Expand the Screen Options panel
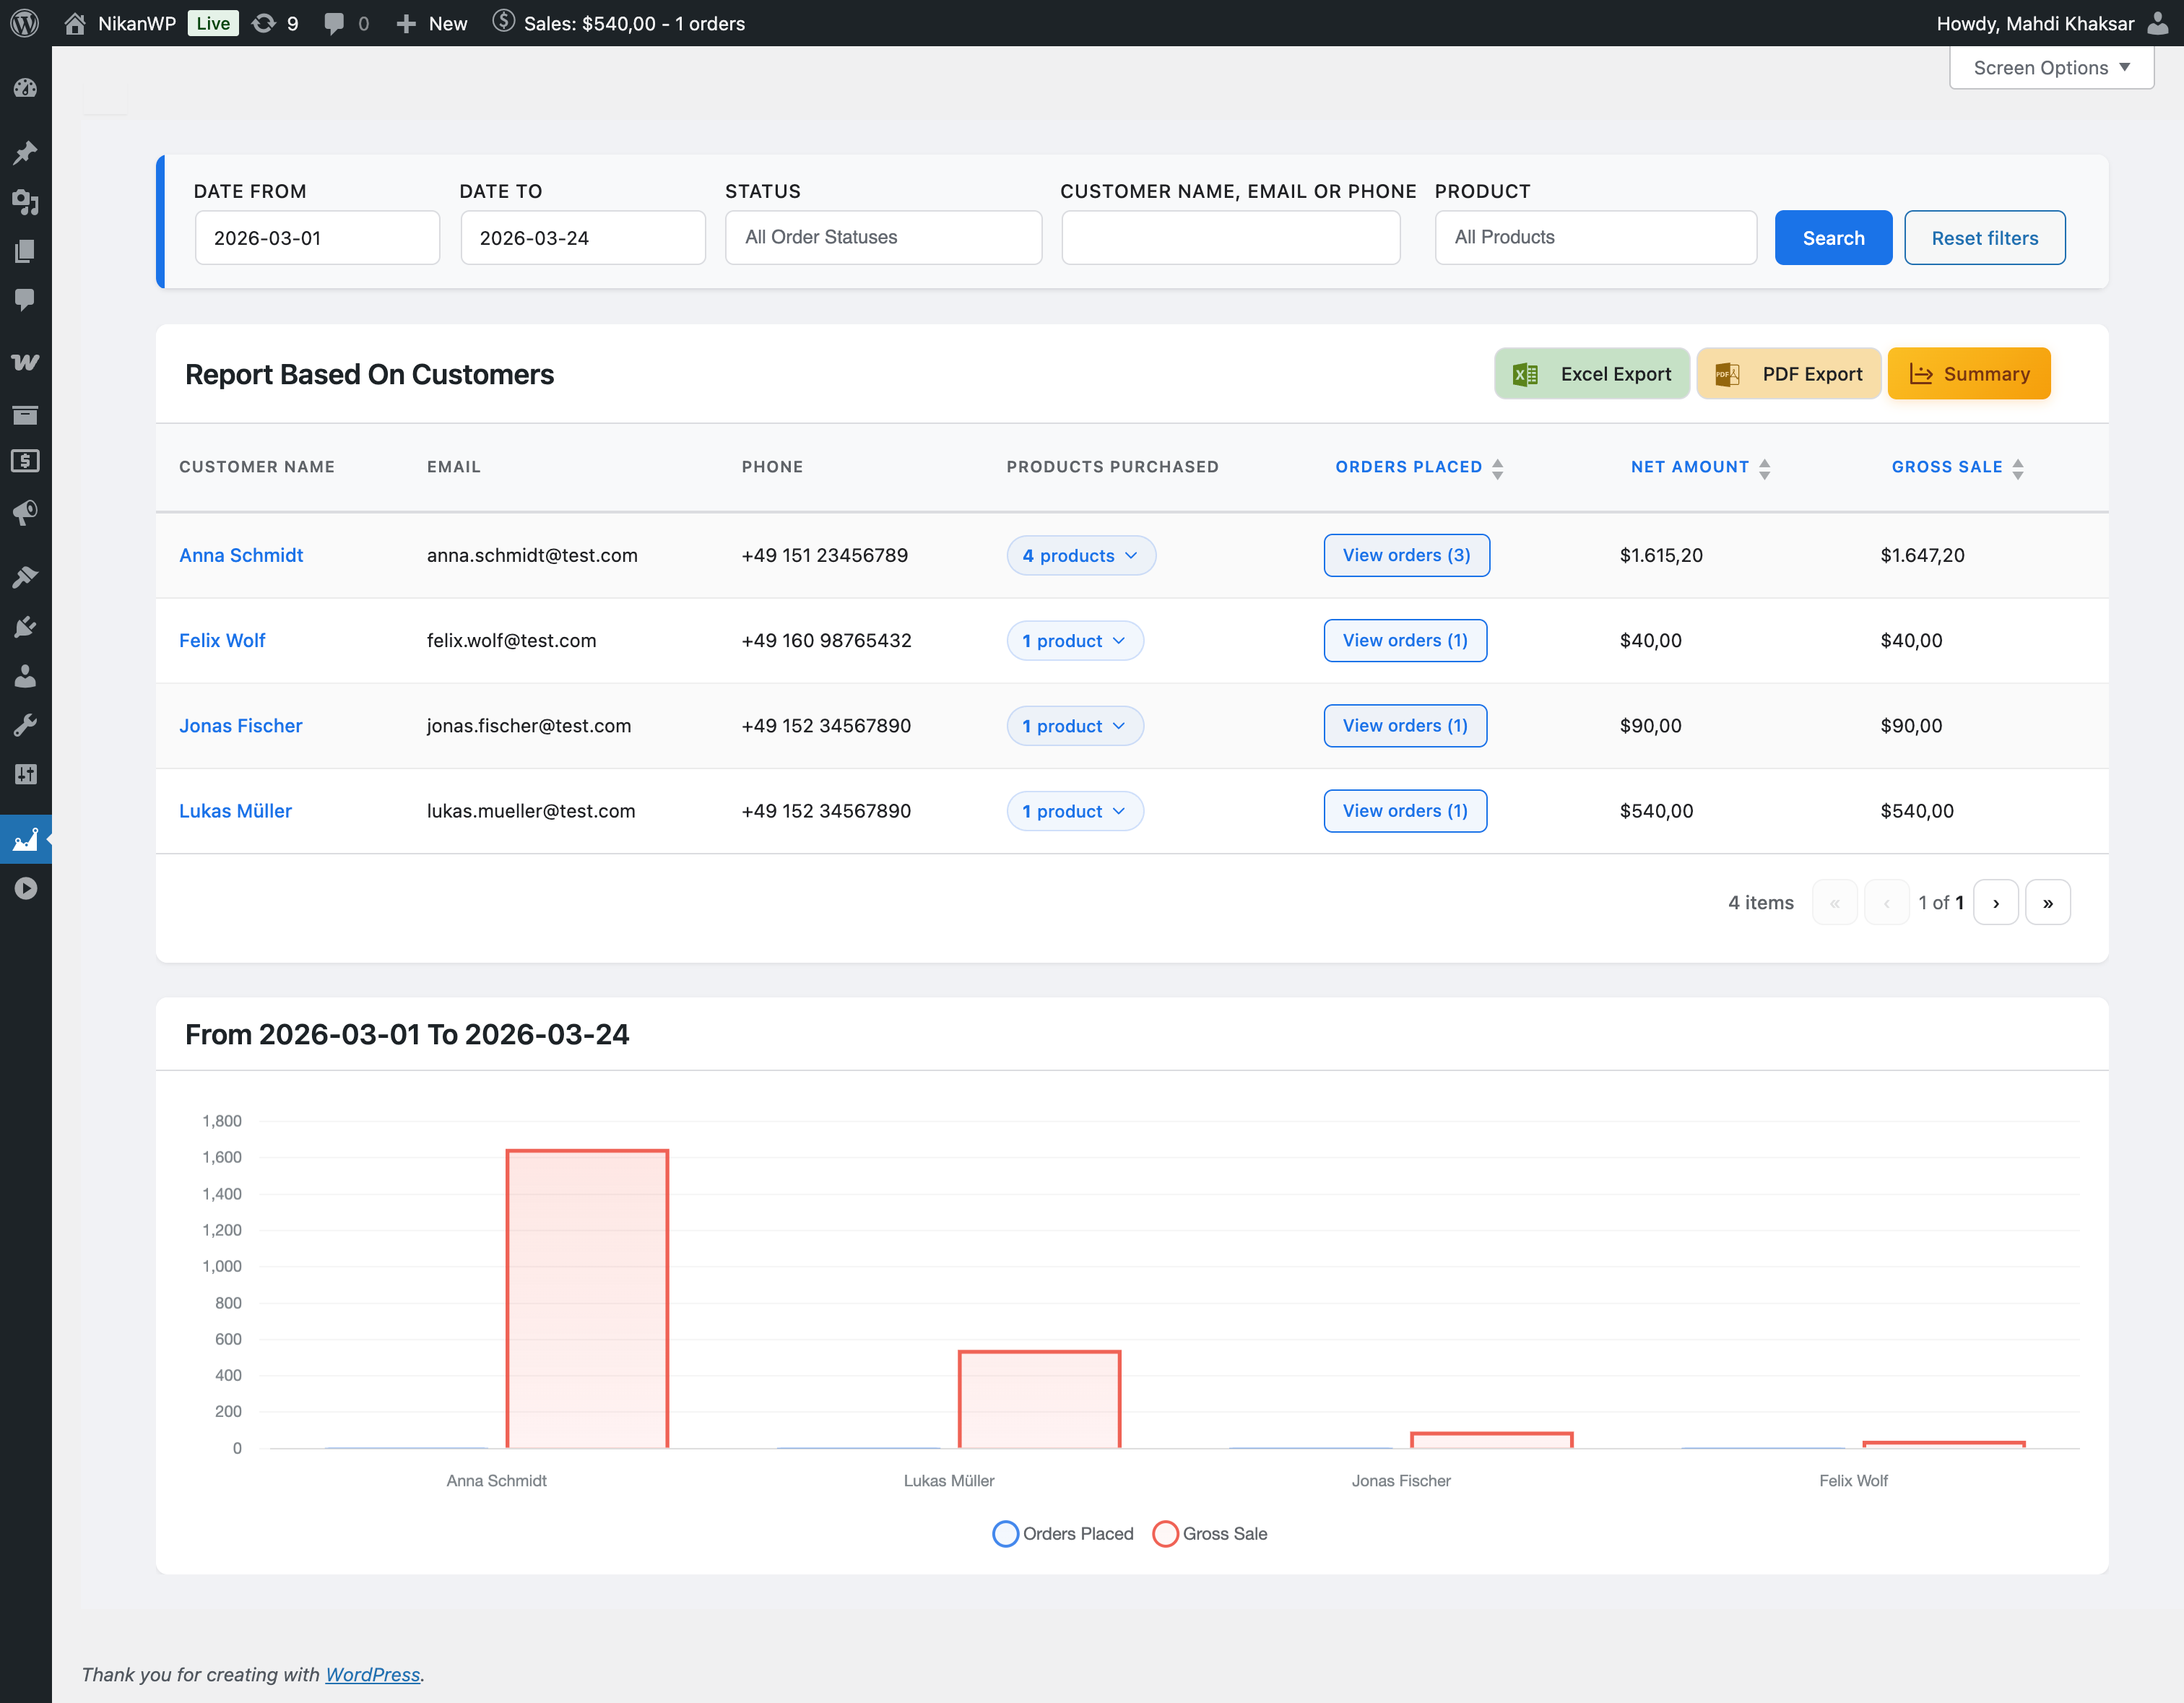The width and height of the screenshot is (2184, 1703). pos(2051,67)
